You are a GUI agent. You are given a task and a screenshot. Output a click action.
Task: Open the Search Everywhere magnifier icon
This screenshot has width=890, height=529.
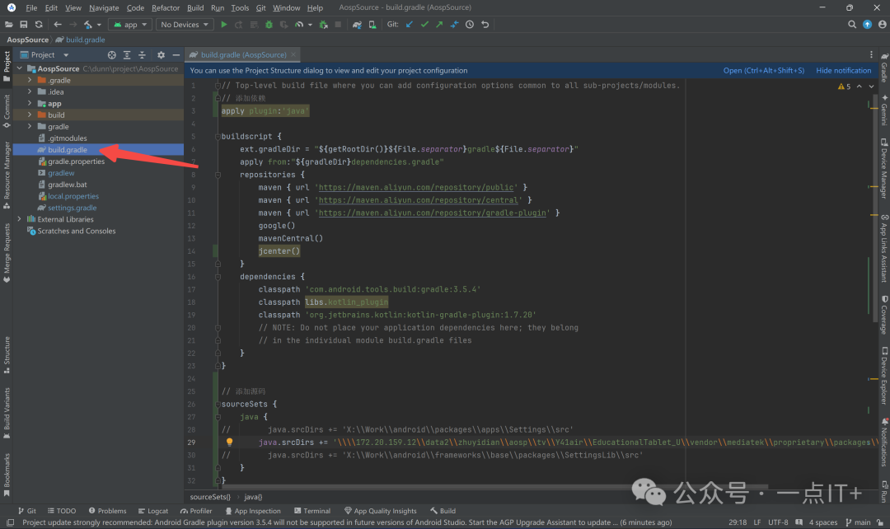coord(852,25)
